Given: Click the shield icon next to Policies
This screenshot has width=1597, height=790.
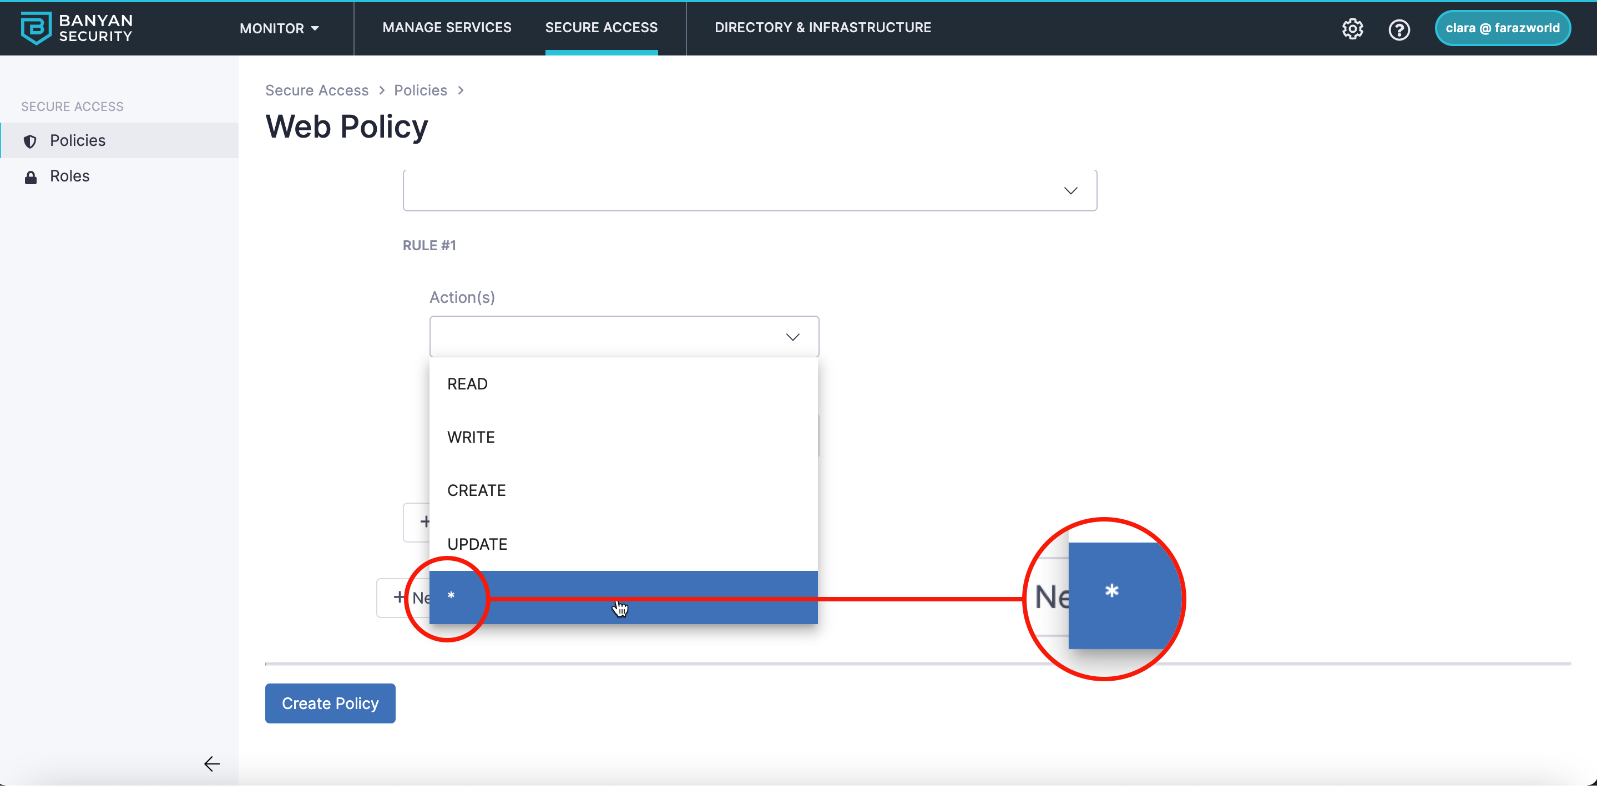Looking at the screenshot, I should pyautogui.click(x=30, y=141).
